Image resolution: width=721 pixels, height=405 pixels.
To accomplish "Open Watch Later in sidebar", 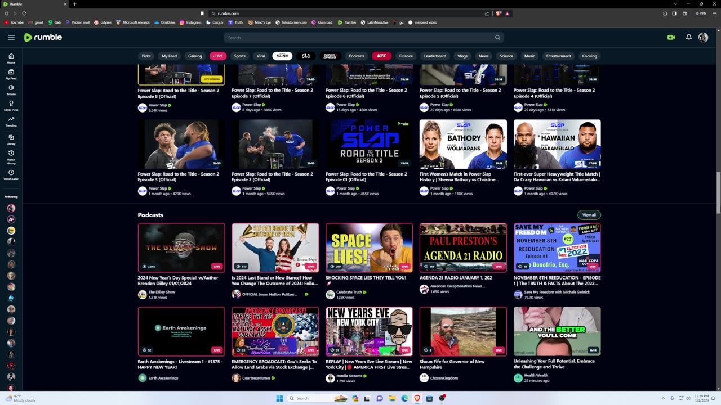I will (x=11, y=175).
